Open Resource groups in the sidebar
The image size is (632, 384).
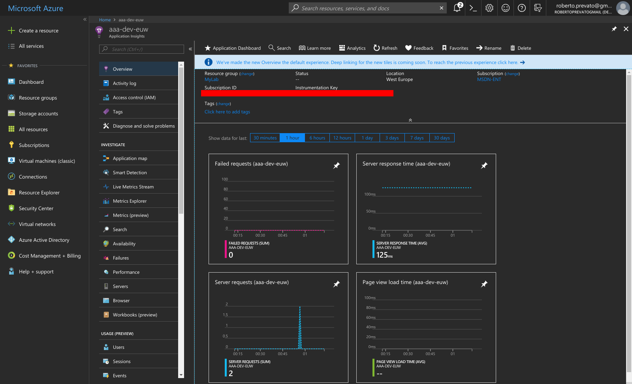coord(38,98)
